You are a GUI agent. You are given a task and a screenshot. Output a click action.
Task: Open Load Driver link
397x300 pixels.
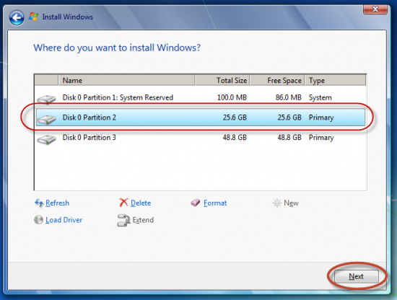[x=64, y=220]
